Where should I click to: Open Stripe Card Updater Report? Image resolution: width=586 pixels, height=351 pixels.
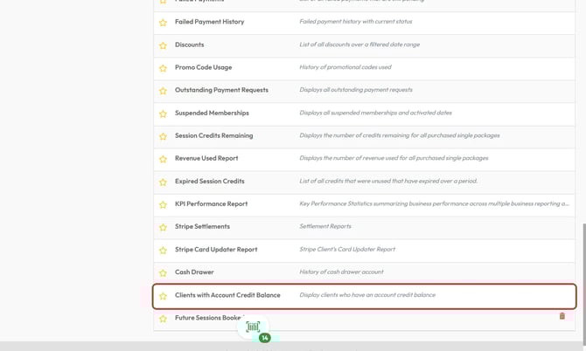coord(216,250)
